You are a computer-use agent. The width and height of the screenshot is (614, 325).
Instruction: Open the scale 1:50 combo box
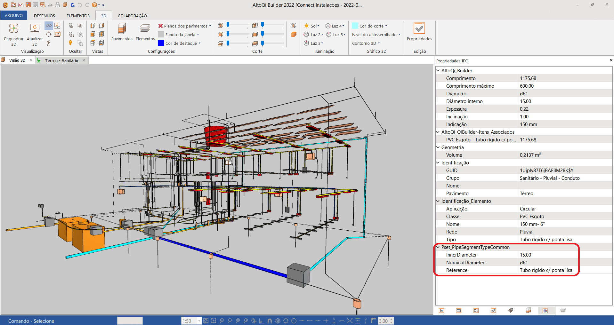(x=199, y=321)
